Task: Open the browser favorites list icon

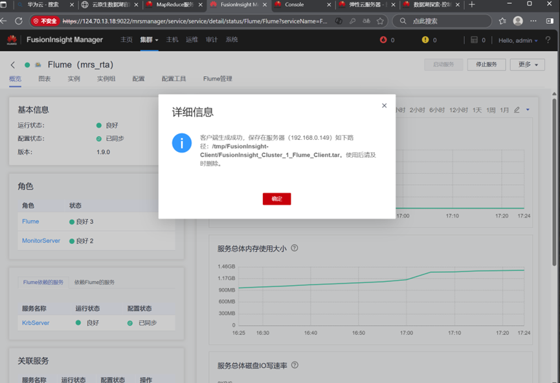Action: (502, 21)
